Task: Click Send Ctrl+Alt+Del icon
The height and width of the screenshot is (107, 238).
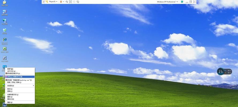Action: (x=67, y=2)
